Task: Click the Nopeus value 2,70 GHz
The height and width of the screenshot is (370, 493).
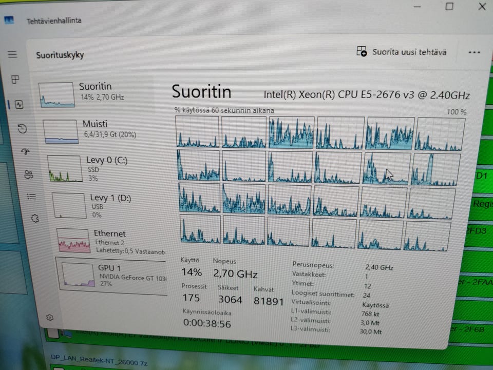Action: [235, 274]
